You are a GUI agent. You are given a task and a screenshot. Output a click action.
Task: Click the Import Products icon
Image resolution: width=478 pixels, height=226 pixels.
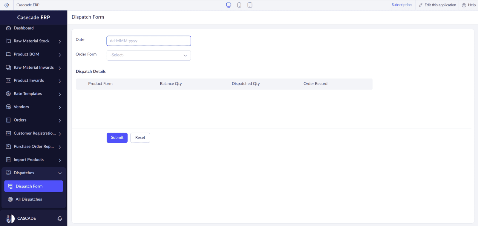(x=8, y=160)
